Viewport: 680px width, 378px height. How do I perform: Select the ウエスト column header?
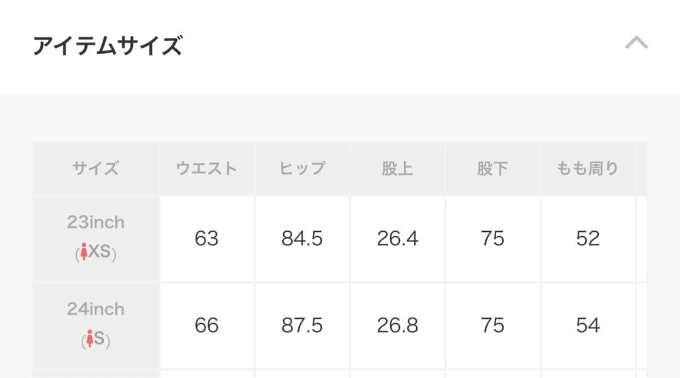point(207,168)
